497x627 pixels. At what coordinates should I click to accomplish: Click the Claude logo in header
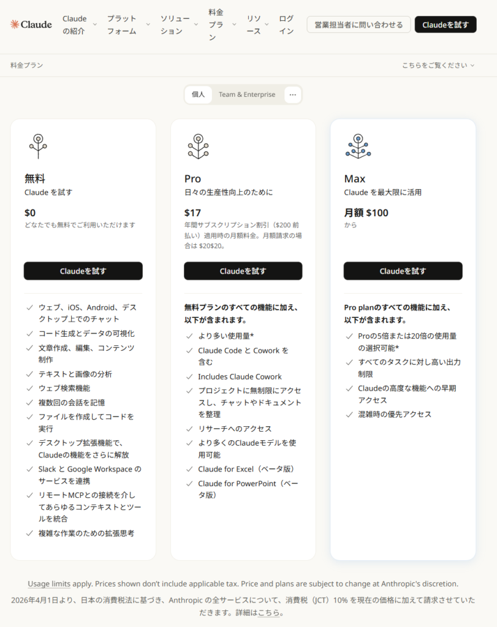(x=31, y=24)
